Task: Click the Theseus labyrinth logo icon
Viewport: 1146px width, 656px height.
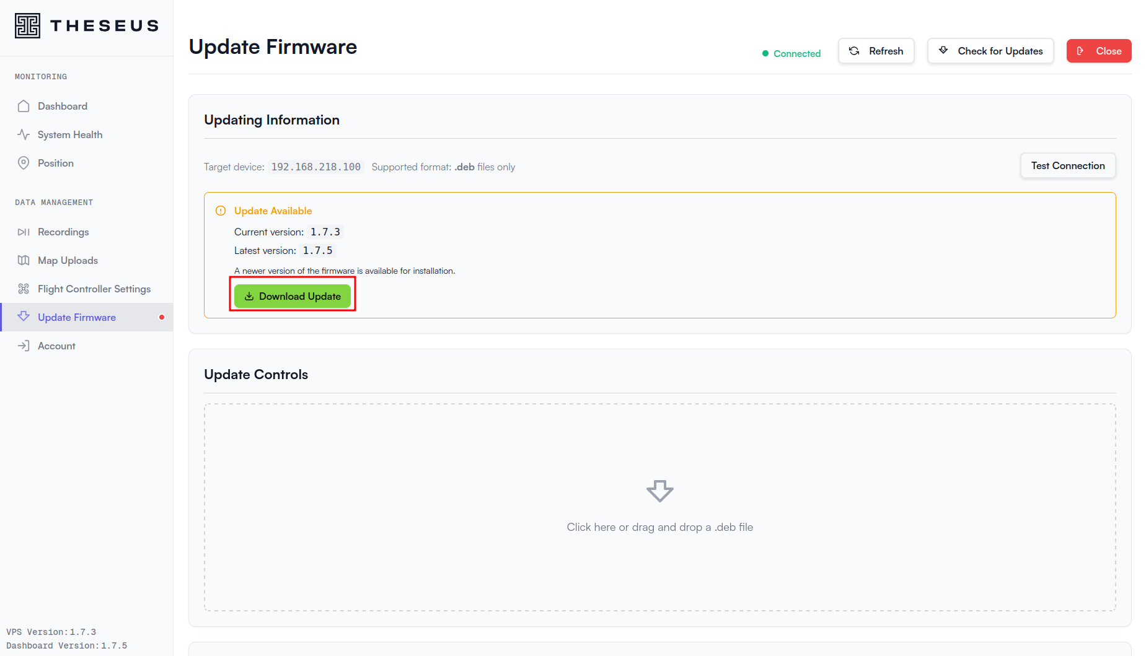Action: point(27,25)
